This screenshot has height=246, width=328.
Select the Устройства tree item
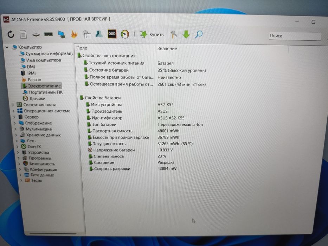38,152
